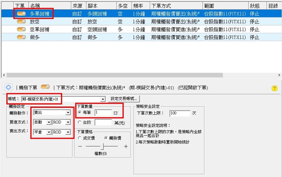Toggle order switch for 放空 strategy
The width and height of the screenshot is (282, 177).
21,21
